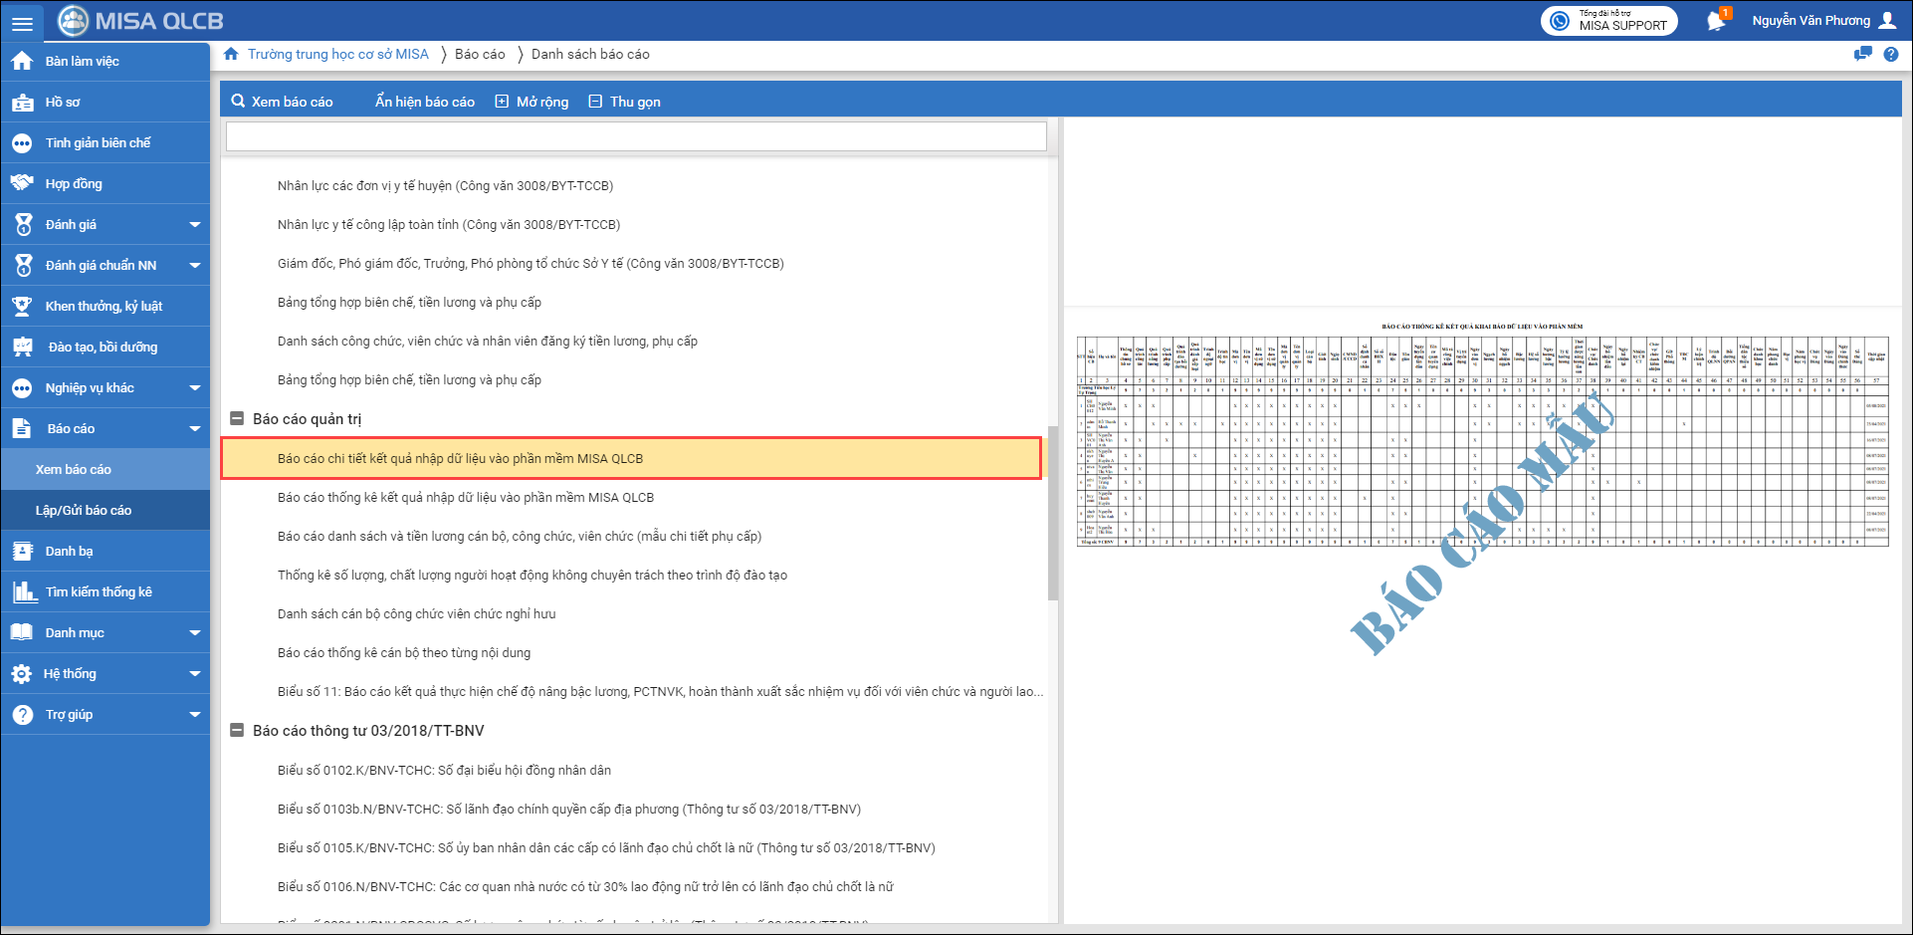Open Lập/Gửi báo cáo submenu item
Image resolution: width=1913 pixels, height=935 pixels.
84,511
